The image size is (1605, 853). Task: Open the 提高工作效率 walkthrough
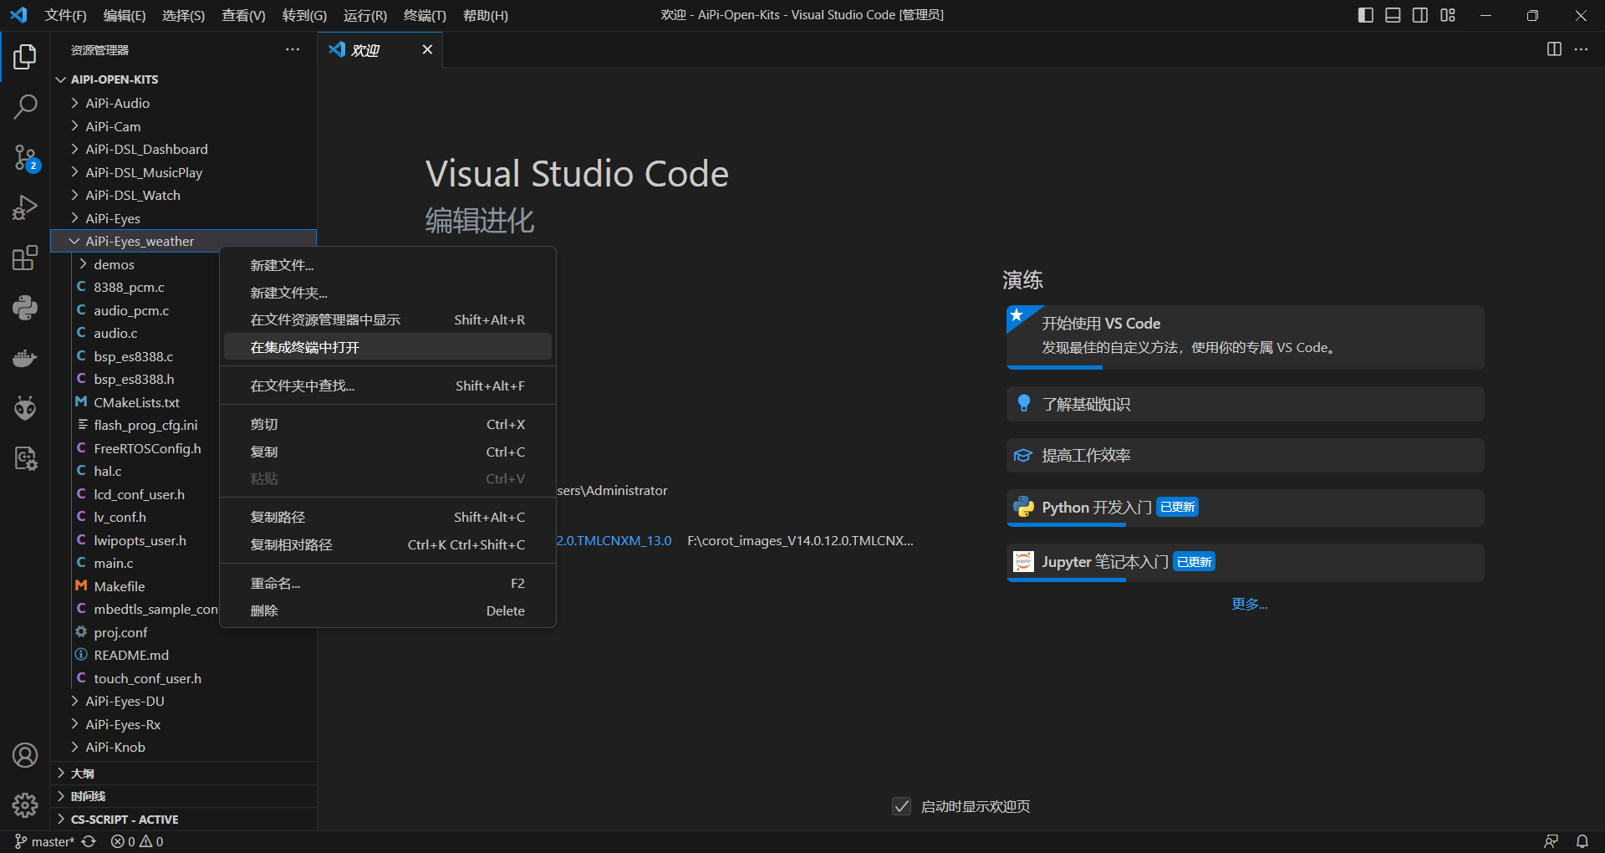click(x=1246, y=455)
